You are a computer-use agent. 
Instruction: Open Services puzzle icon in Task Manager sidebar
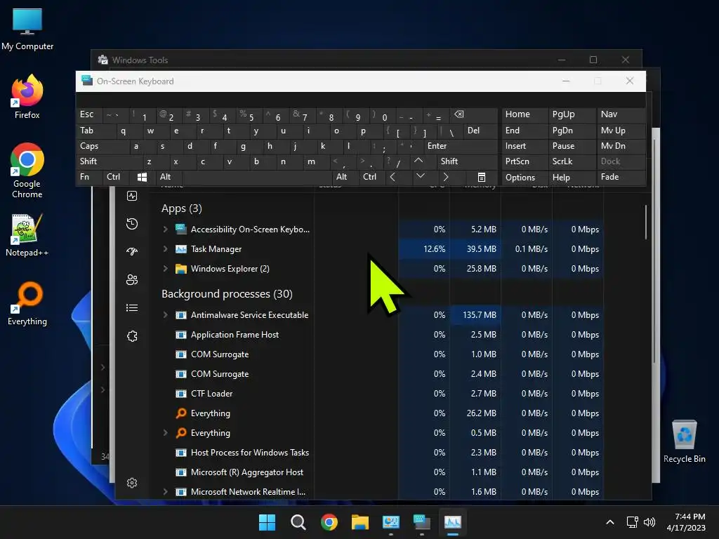[x=132, y=336]
